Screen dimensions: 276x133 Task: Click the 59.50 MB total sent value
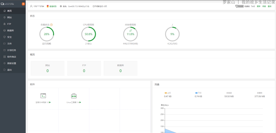click(229, 96)
